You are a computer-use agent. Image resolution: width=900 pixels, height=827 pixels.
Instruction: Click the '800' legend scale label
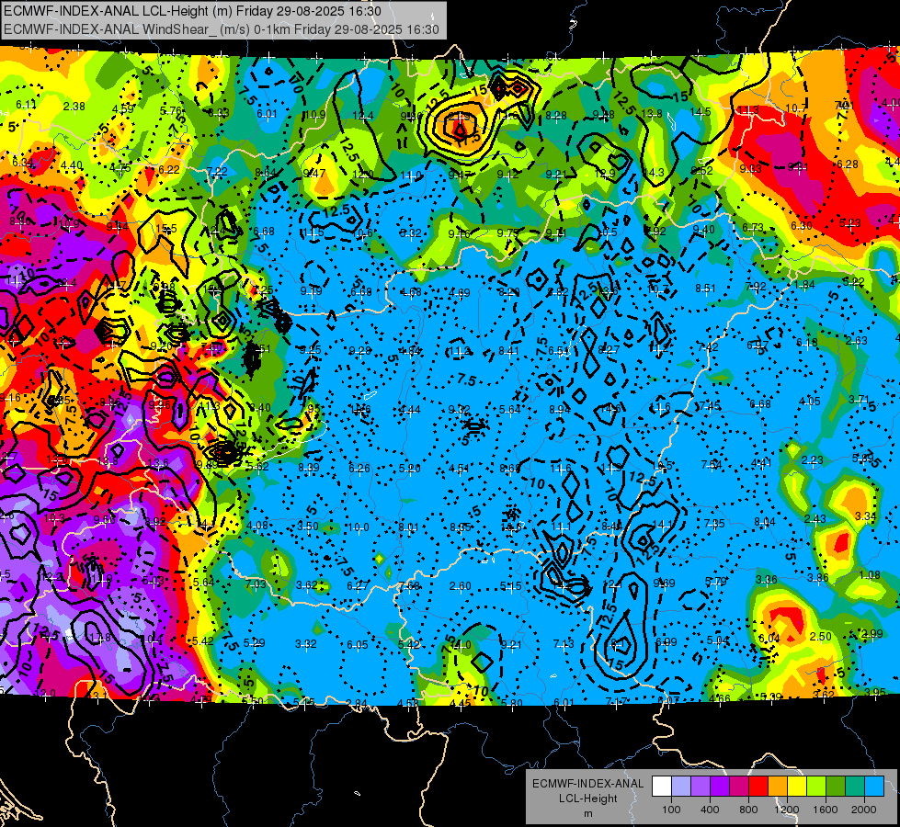748,810
